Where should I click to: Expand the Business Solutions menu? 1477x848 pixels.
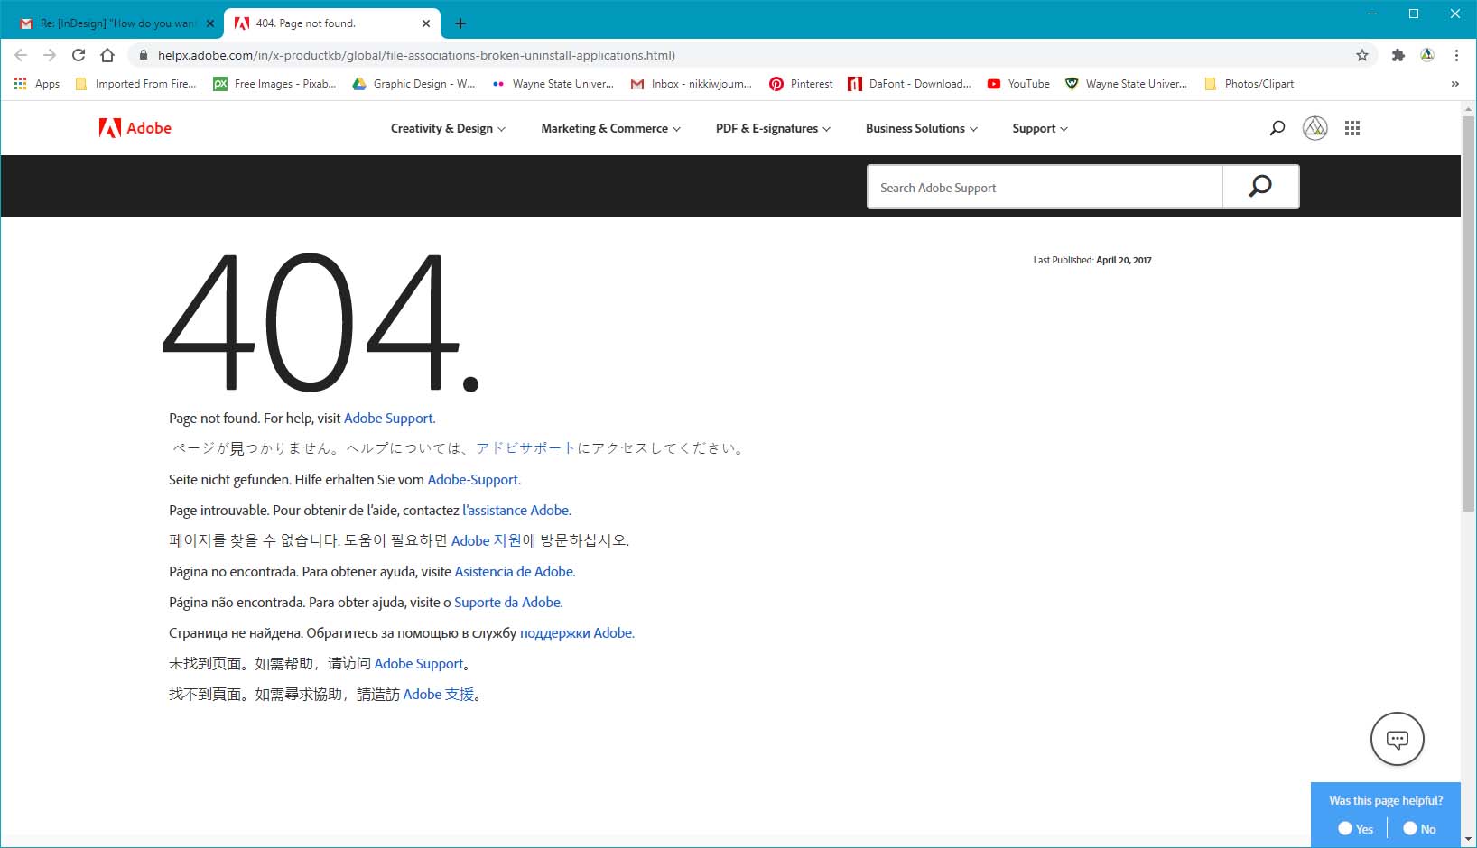click(x=920, y=128)
